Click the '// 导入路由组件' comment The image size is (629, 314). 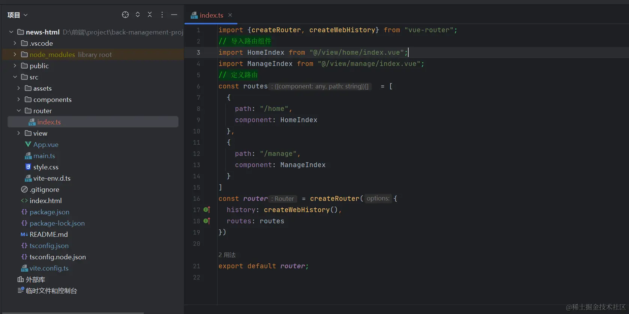245,41
